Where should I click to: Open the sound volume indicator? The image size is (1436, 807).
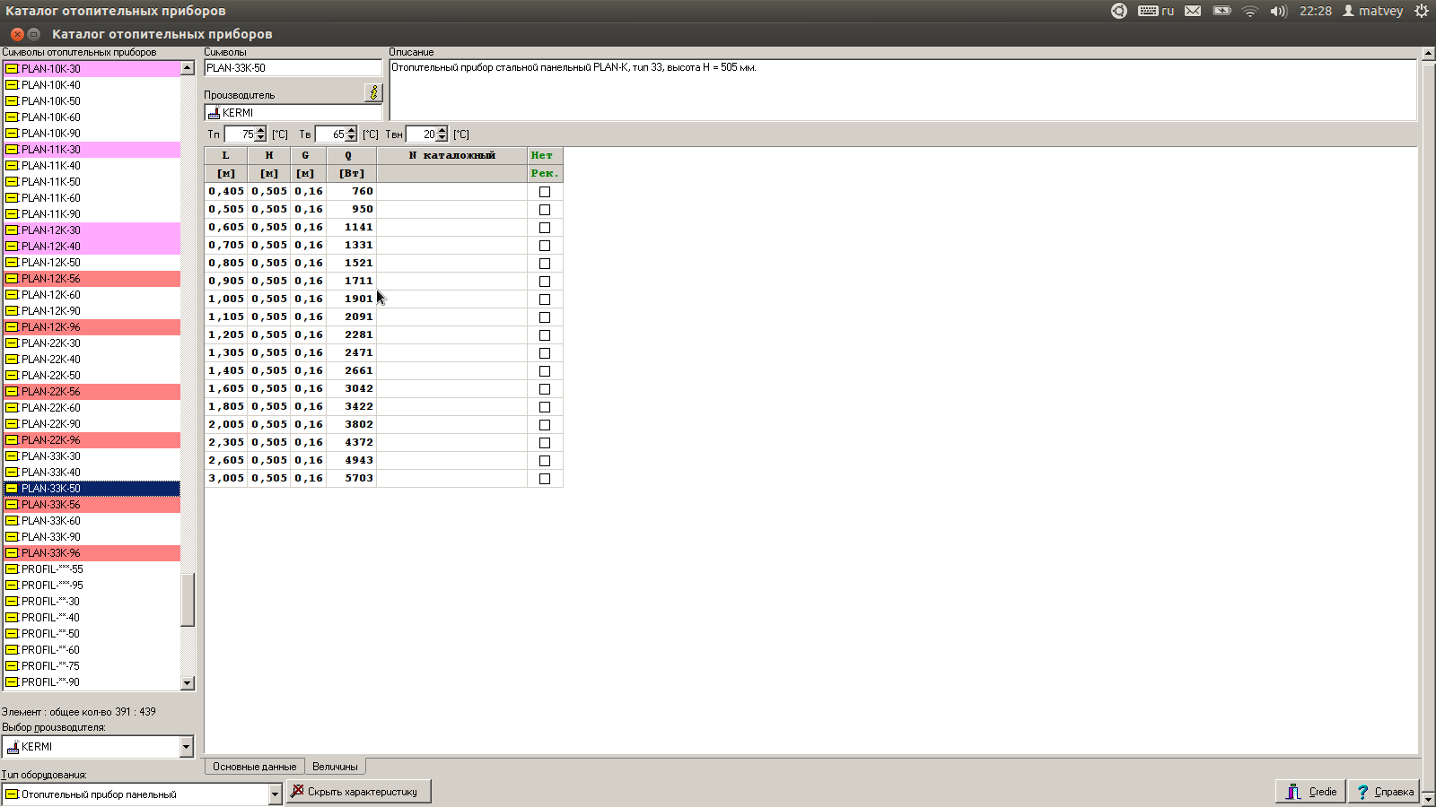coord(1279,11)
